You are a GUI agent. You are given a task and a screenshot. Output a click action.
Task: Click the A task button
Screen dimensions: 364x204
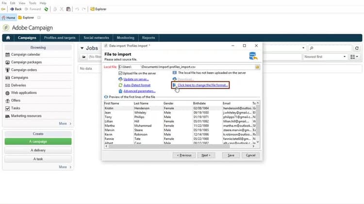click(38, 159)
